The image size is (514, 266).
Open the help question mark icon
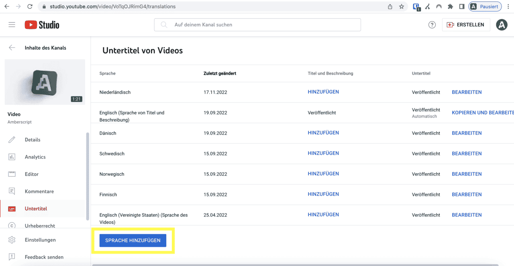click(432, 25)
